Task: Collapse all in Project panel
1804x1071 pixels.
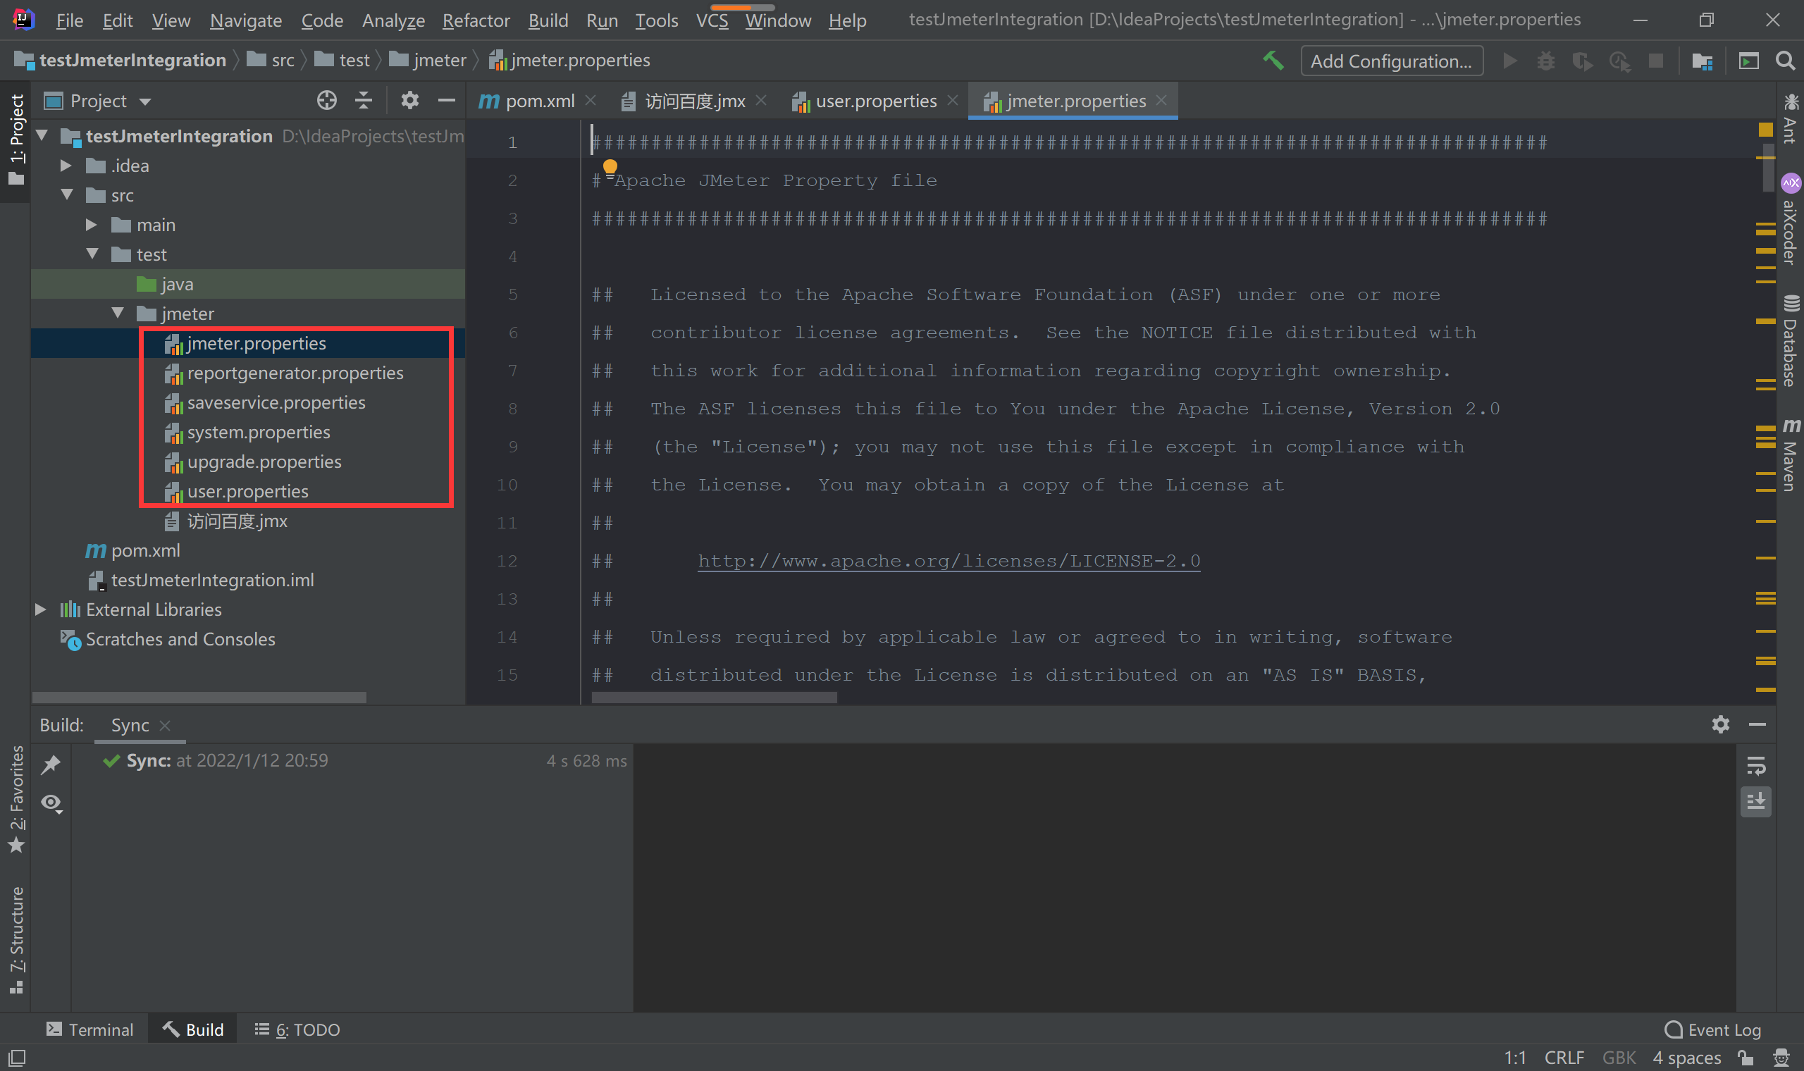Action: pos(363,100)
